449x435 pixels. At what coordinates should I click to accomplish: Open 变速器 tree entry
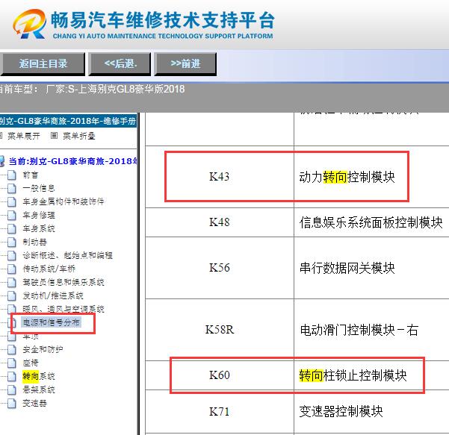click(x=34, y=403)
